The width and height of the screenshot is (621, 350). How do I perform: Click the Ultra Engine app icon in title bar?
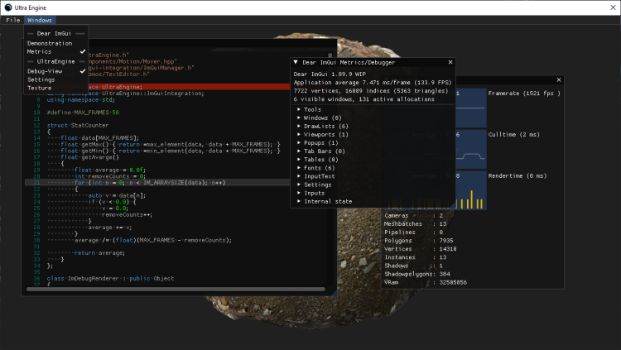point(7,6)
